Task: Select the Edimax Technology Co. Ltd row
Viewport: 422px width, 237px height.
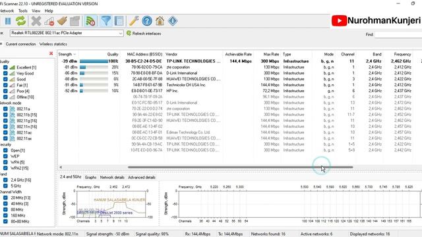Action: (239, 132)
